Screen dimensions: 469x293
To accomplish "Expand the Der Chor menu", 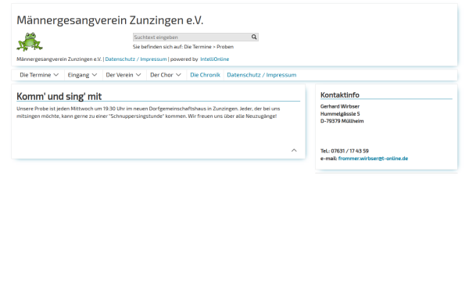I will click(x=166, y=75).
